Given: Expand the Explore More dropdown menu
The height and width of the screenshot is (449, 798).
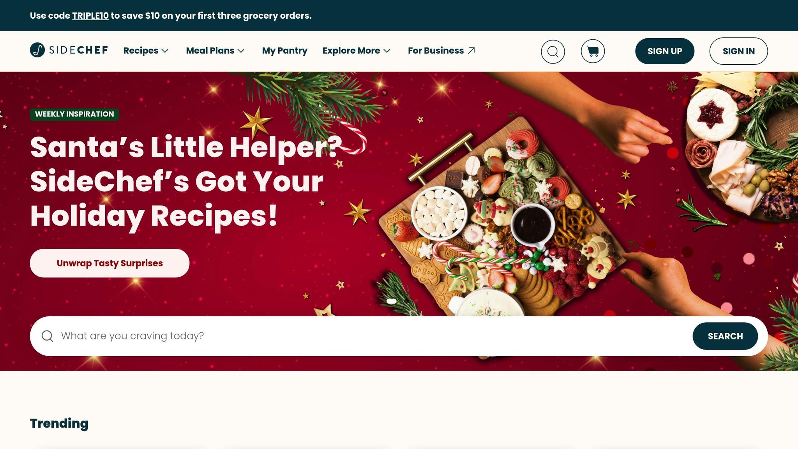Looking at the screenshot, I should (356, 51).
